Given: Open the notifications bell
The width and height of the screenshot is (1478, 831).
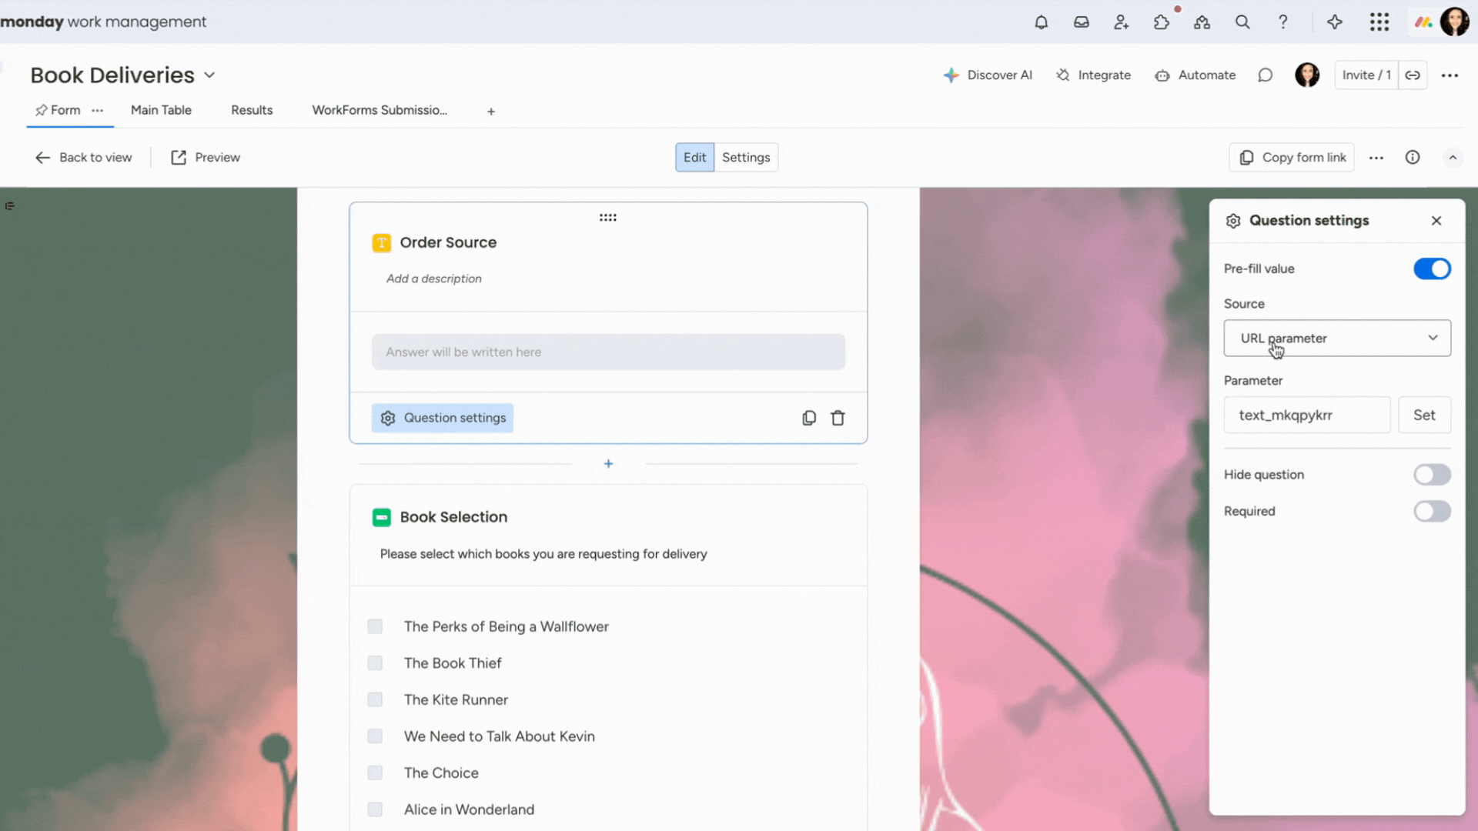Looking at the screenshot, I should click(x=1041, y=22).
